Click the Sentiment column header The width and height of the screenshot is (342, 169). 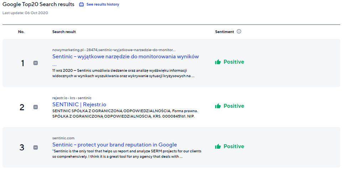(x=224, y=32)
